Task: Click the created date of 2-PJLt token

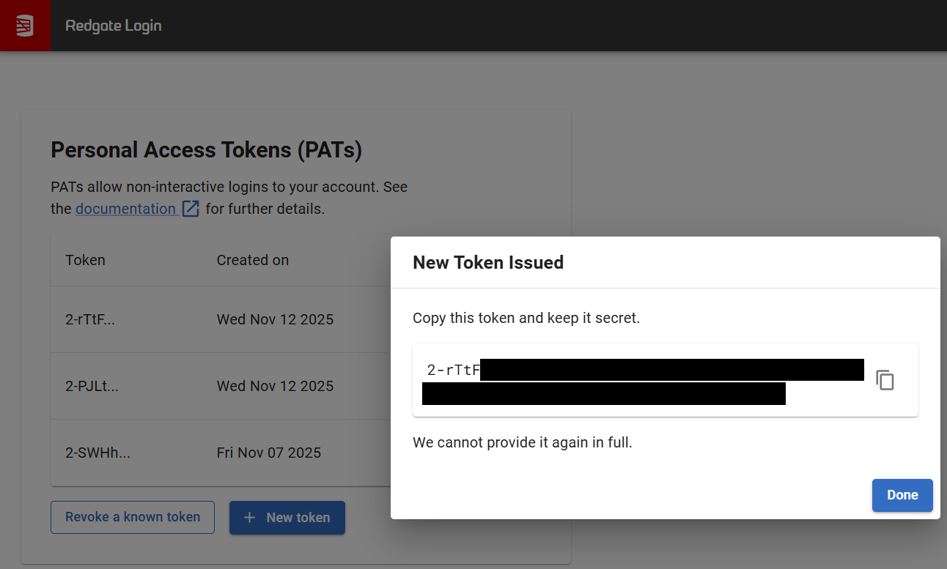Action: point(275,386)
